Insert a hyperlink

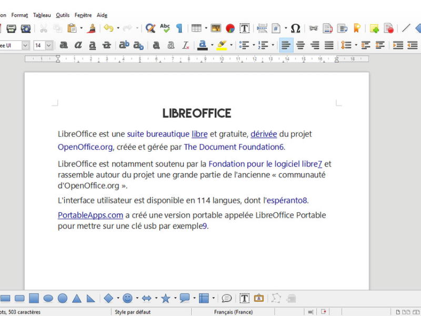(x=313, y=28)
